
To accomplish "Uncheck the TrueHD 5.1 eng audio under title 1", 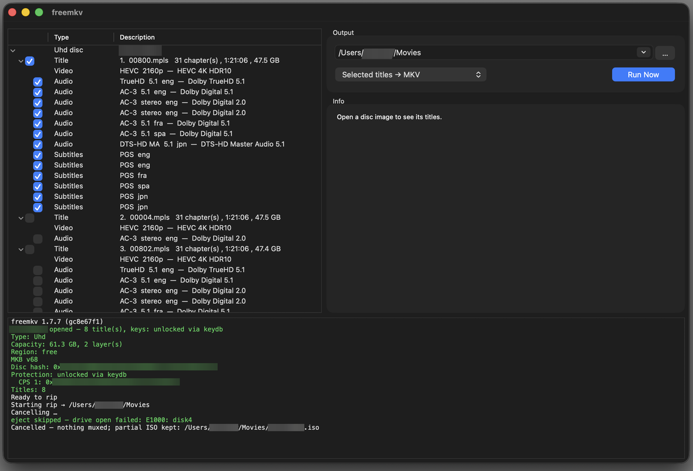I will pos(38,82).
